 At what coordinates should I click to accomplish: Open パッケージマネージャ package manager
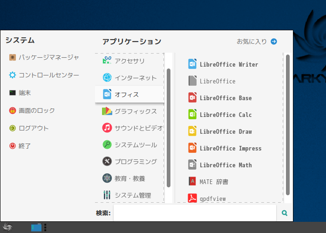click(44, 57)
